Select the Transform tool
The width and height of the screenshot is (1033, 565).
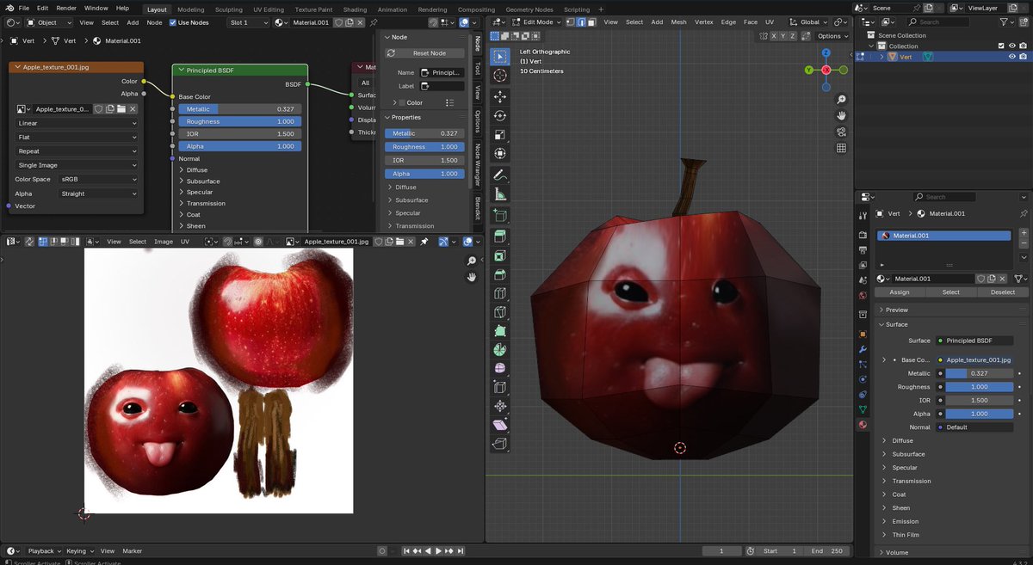(x=500, y=154)
